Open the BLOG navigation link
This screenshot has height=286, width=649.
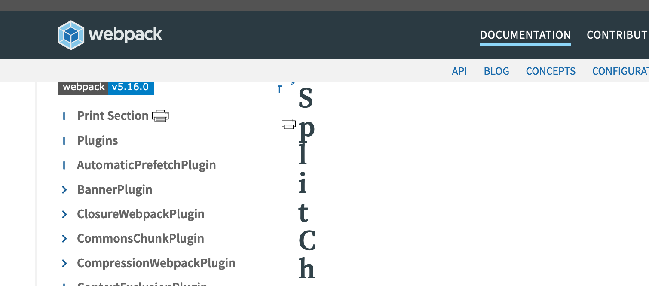click(496, 71)
